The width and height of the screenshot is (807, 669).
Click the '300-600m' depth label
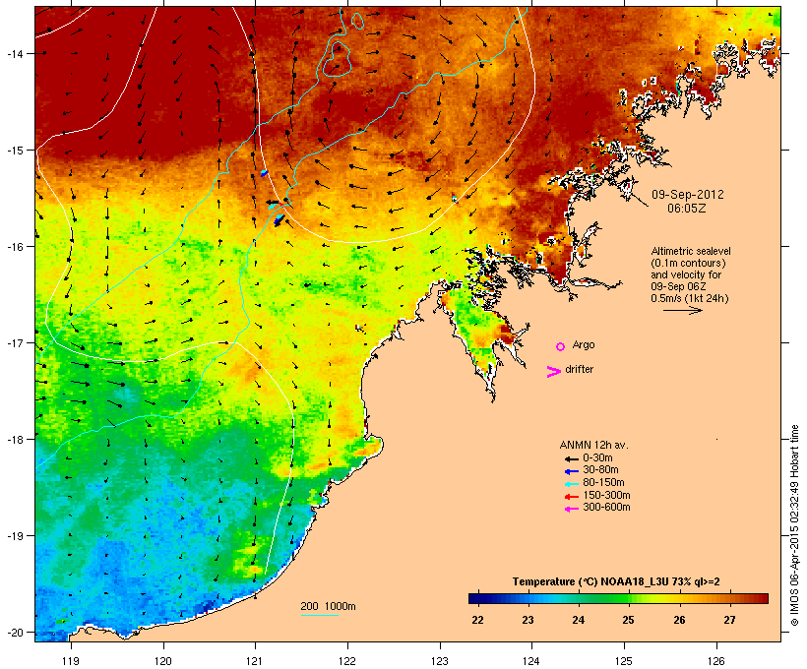click(x=606, y=508)
